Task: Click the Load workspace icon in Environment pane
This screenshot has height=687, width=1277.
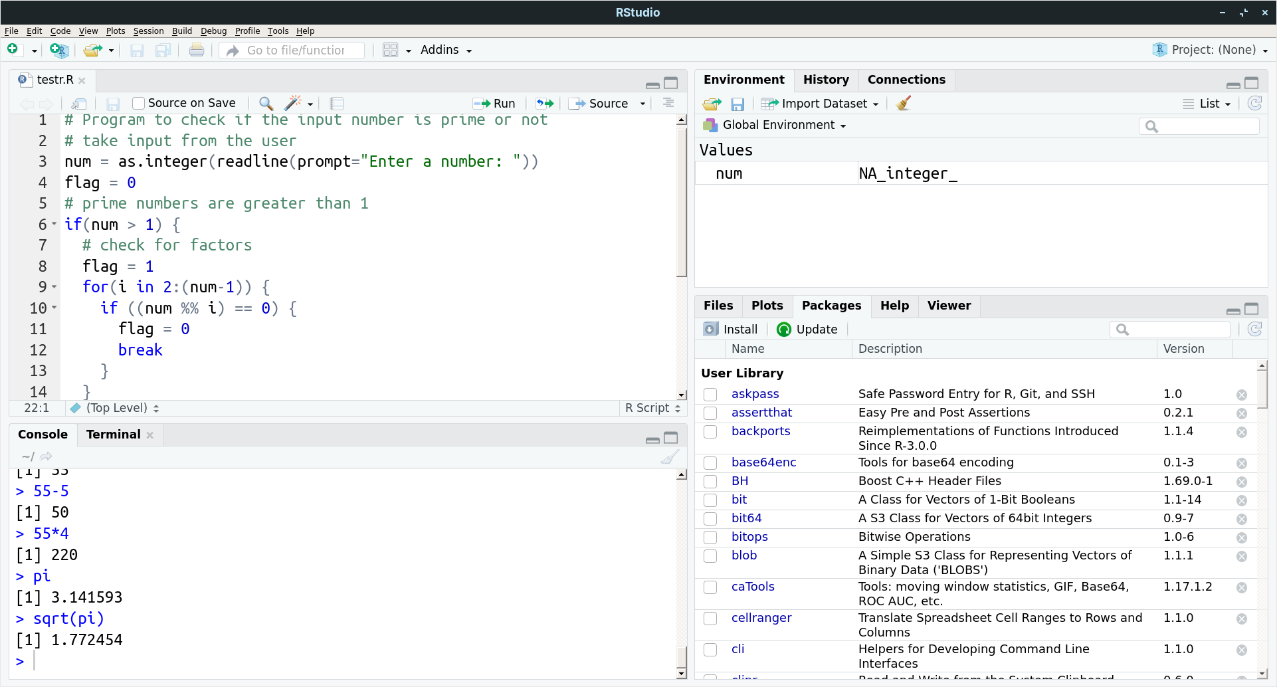Action: point(712,104)
